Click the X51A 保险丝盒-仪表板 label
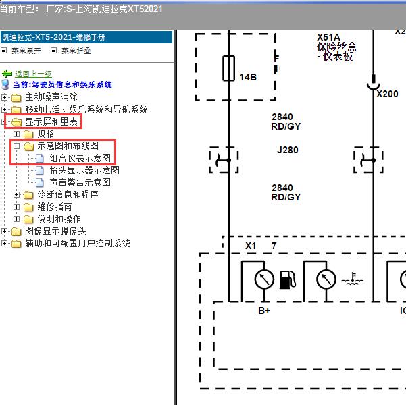 [x=336, y=47]
